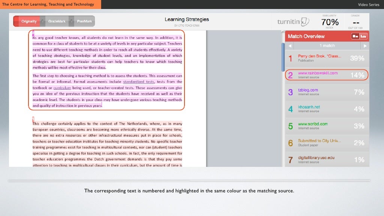Click the paragraph beginning 'As any good teacher'
Viewport: 384px width, 216px height.
click(107, 52)
